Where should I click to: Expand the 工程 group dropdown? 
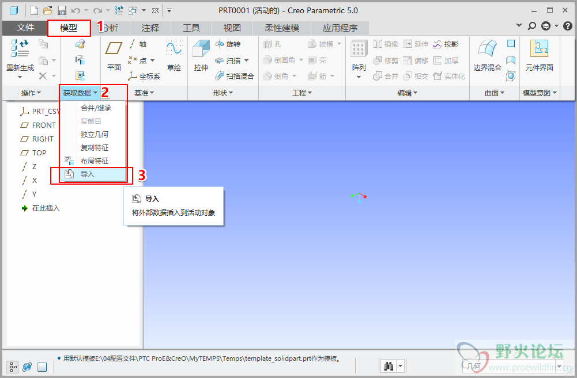click(x=302, y=93)
